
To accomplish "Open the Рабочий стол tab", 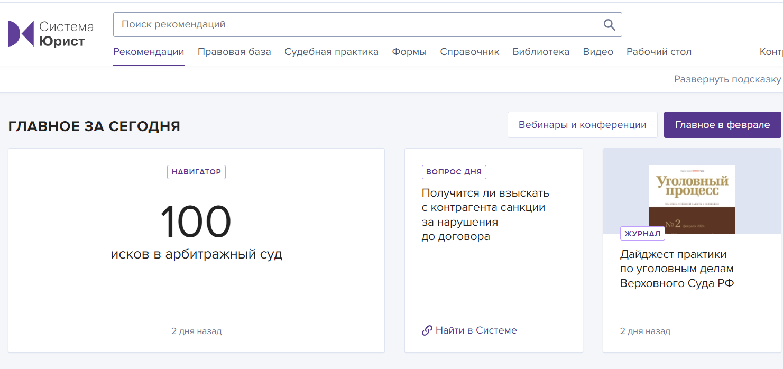I will (659, 52).
